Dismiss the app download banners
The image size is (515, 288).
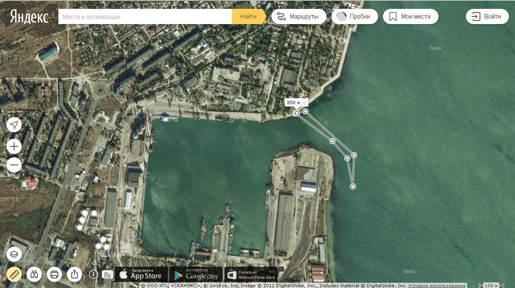[281, 269]
